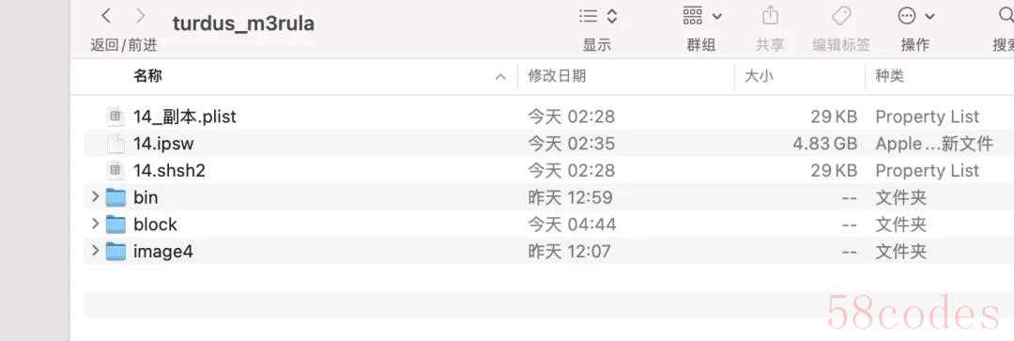Expand the image4 folder disclosure arrow
The image size is (1014, 341).
[95, 251]
